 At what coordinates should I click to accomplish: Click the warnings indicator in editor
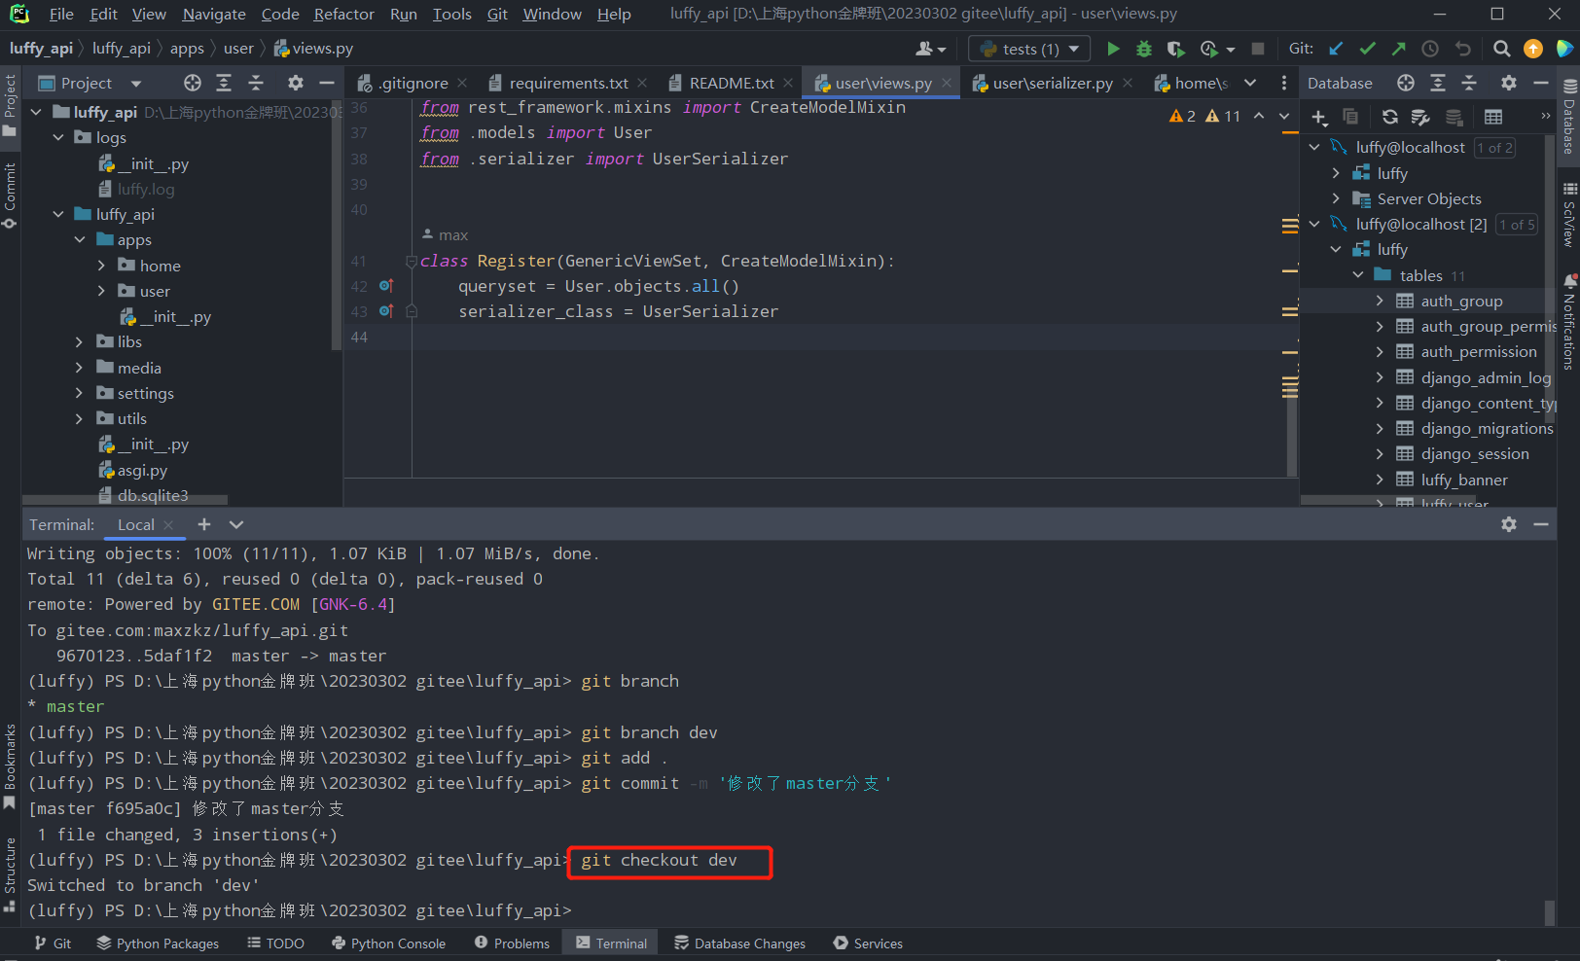point(1204,116)
